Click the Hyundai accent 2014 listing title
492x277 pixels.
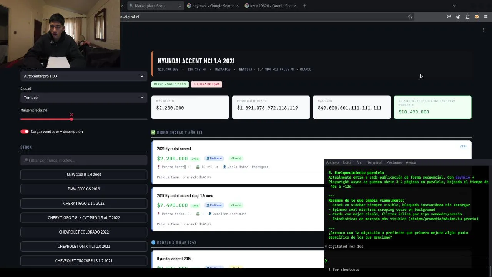point(174,259)
